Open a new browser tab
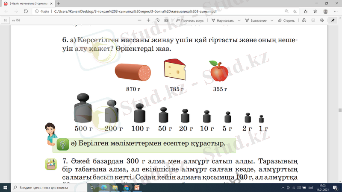 click(x=59, y=3)
